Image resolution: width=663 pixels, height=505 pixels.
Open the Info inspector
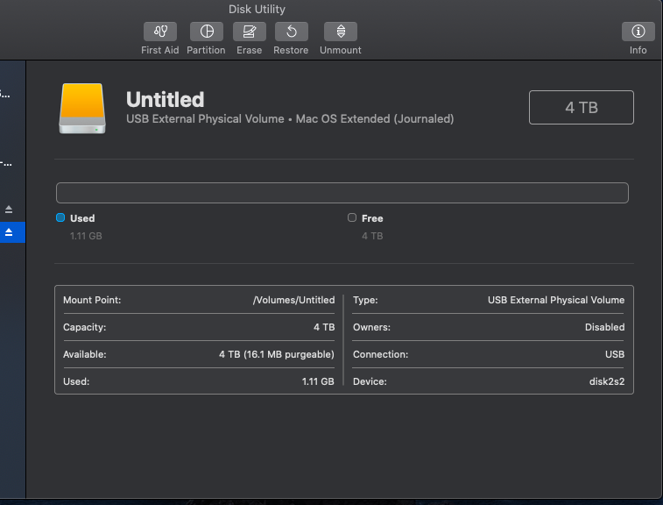[x=638, y=32]
